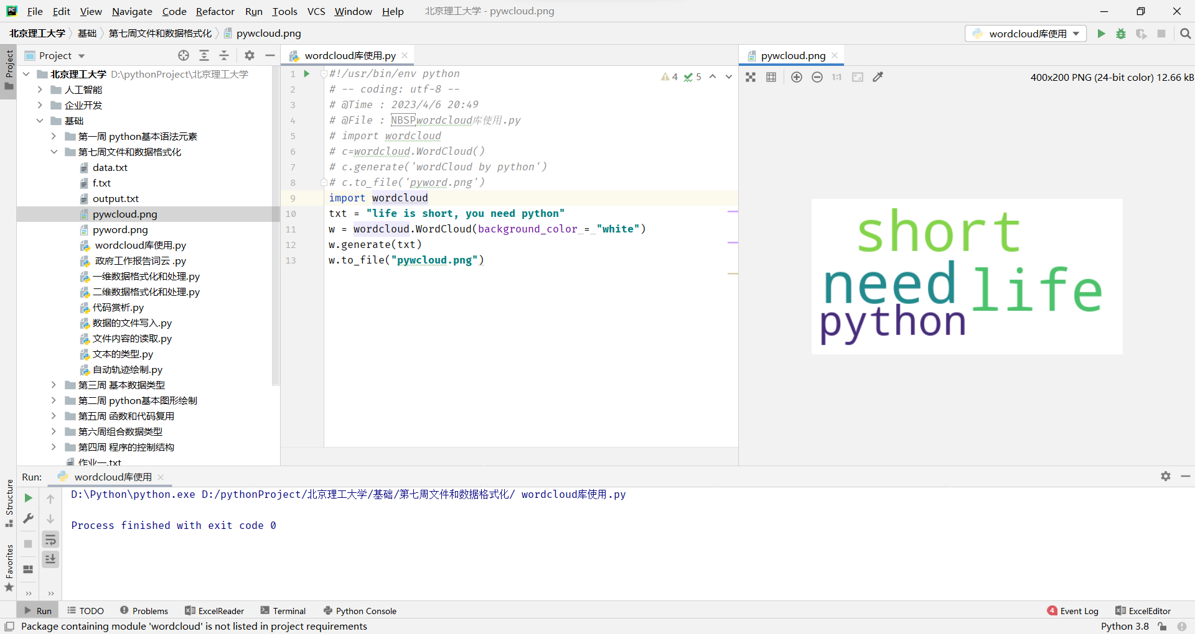Toggle scroll to end in the Run console

[50, 559]
